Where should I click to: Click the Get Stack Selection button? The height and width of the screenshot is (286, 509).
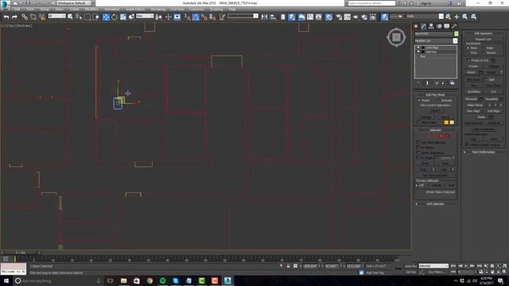click(435, 175)
